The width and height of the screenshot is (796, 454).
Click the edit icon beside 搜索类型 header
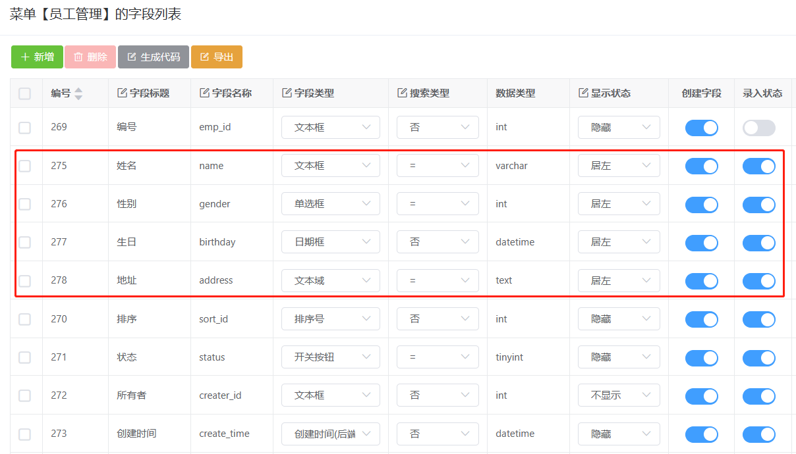coord(402,93)
